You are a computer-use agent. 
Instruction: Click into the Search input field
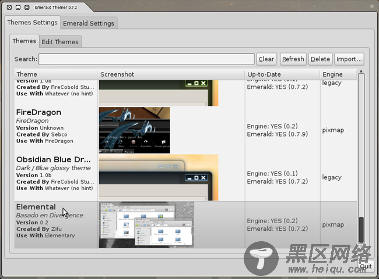click(146, 59)
